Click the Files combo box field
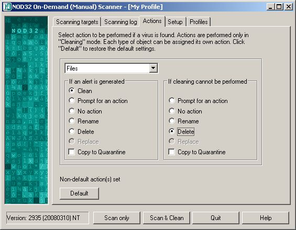Viewport: 296px width, 230px height. [x=112, y=68]
